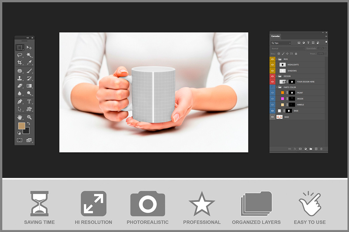Select the Hand tool
The image size is (349, 232).
(x=20, y=117)
